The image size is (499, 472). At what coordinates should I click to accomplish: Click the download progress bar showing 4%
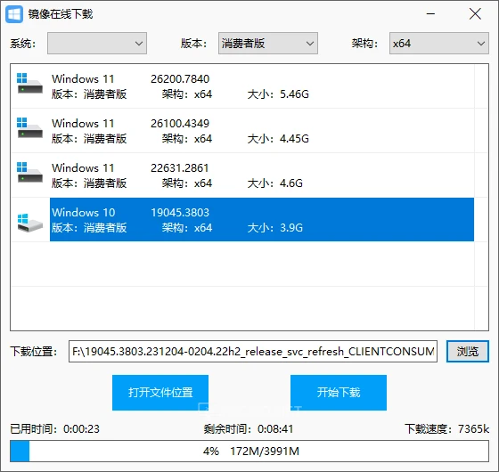pos(250,451)
